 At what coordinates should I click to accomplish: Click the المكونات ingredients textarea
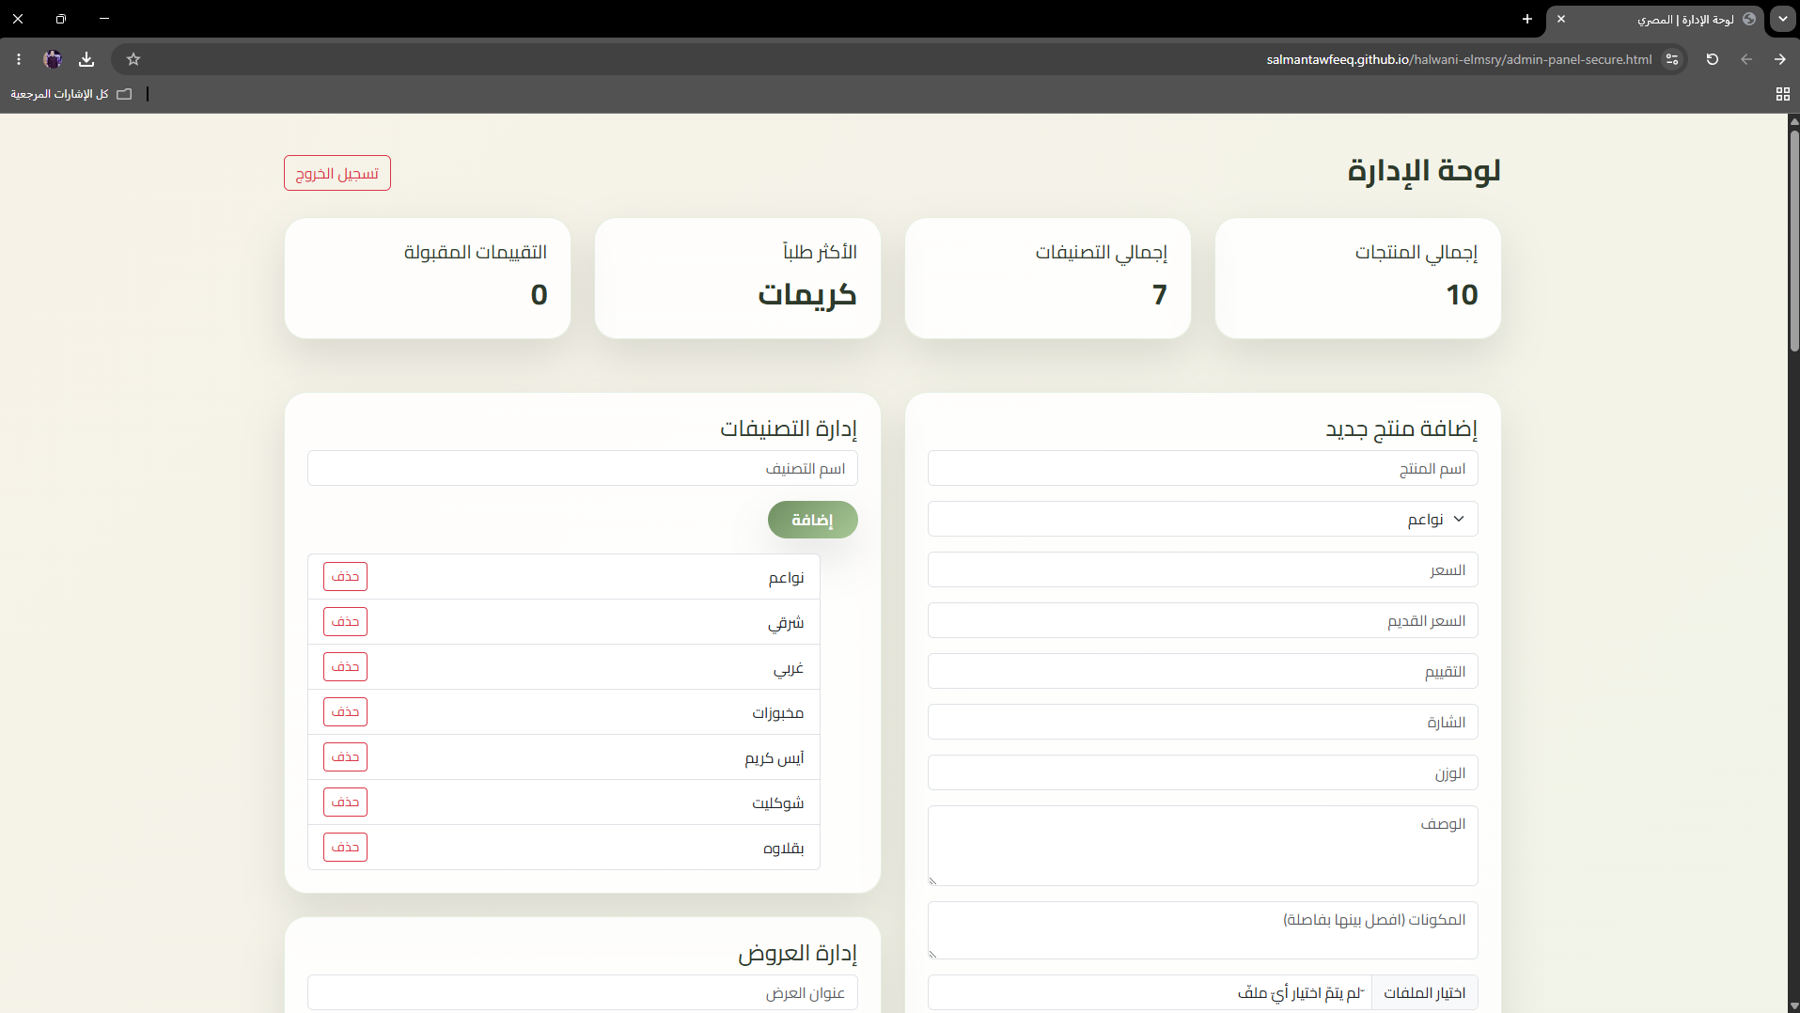[1202, 930]
